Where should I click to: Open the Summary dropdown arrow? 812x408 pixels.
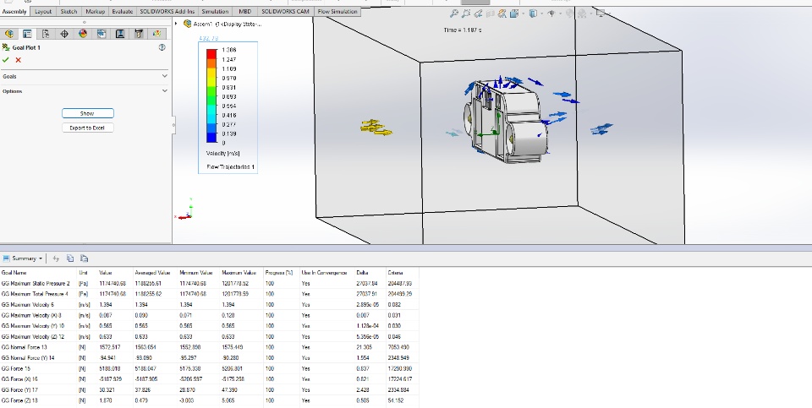[x=41, y=258]
